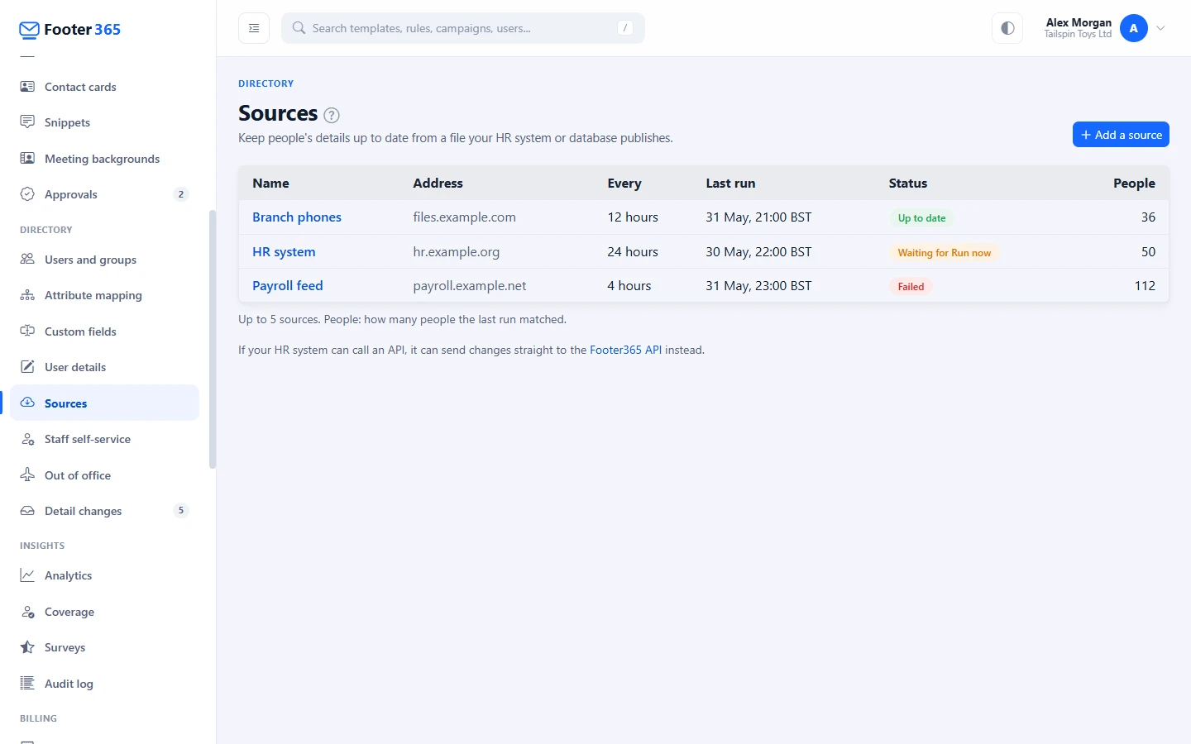Click the slash shortcut key hint
This screenshot has height=744, width=1191.
pos(625,28)
